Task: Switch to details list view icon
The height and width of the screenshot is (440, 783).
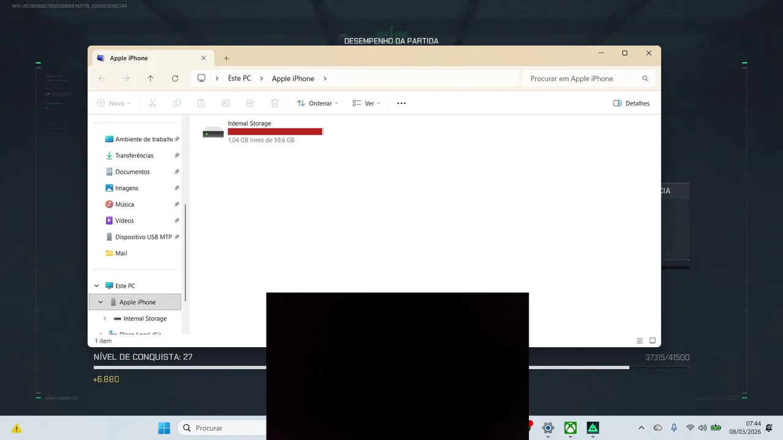Action: pos(640,340)
